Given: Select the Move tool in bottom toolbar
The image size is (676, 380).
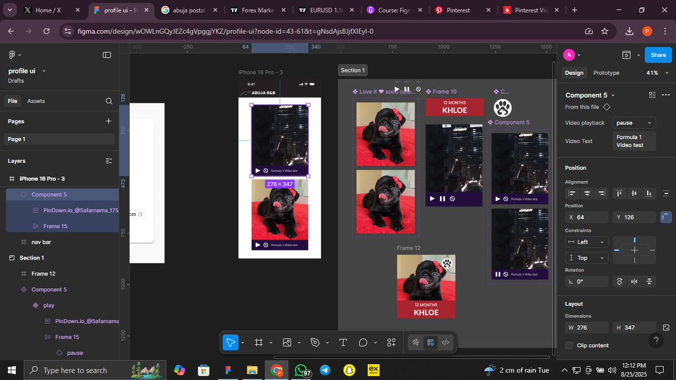Looking at the screenshot, I should (230, 342).
